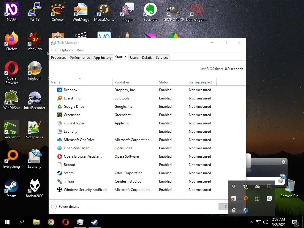This screenshot has width=304, height=228.
Task: Click the iTunesHelper icon in startup list
Action: (x=59, y=123)
